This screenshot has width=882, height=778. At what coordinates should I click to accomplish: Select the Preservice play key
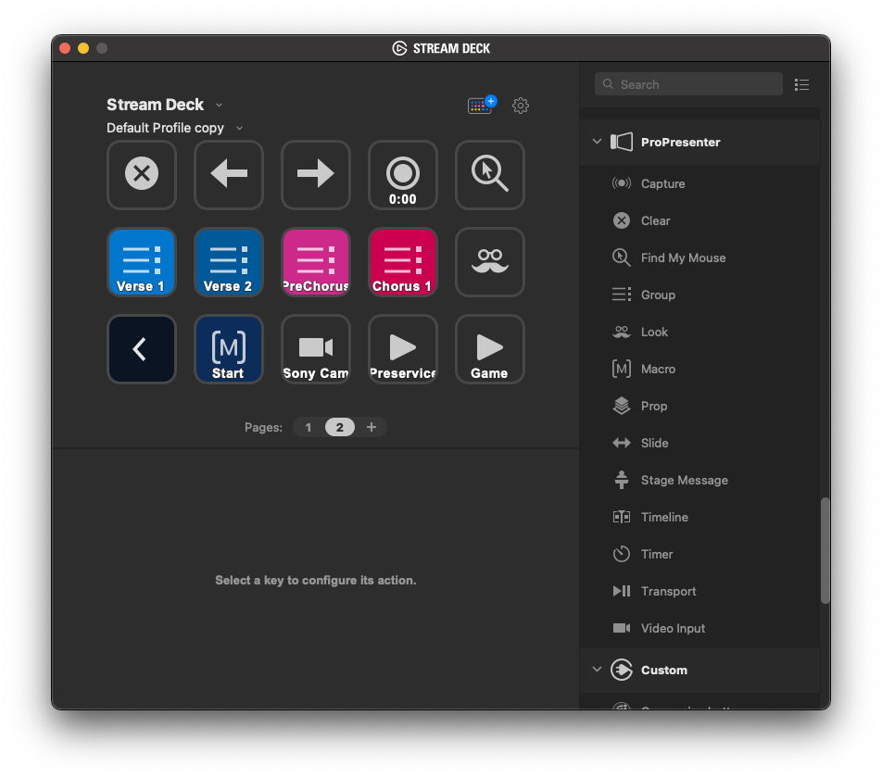pyautogui.click(x=403, y=349)
